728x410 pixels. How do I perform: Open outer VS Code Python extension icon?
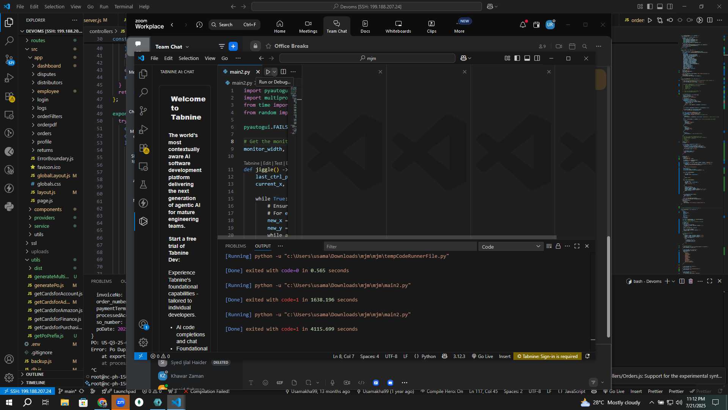(x=9, y=207)
